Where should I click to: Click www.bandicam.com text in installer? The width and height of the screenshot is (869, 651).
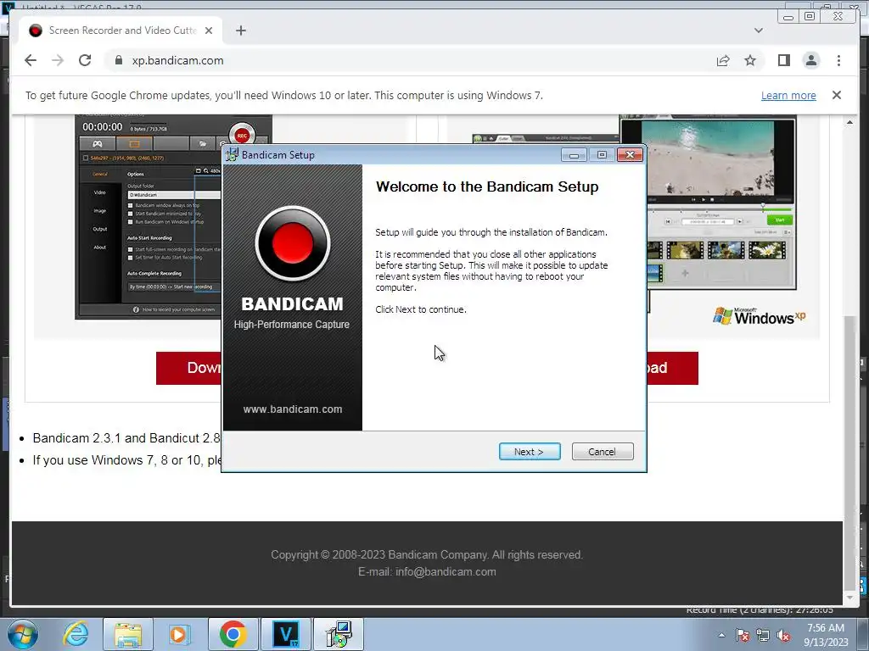(293, 409)
